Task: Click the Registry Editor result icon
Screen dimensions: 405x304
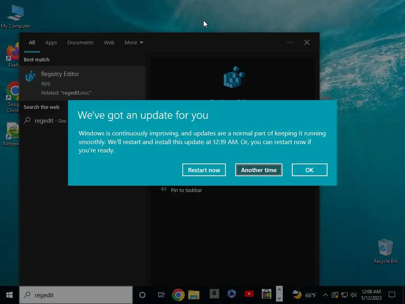Action: pos(30,76)
